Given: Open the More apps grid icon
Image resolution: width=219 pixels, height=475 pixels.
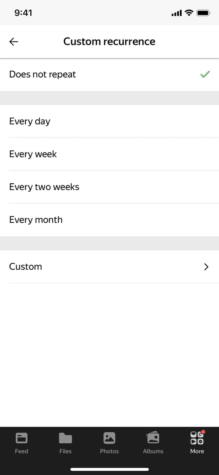Looking at the screenshot, I should pos(197,438).
